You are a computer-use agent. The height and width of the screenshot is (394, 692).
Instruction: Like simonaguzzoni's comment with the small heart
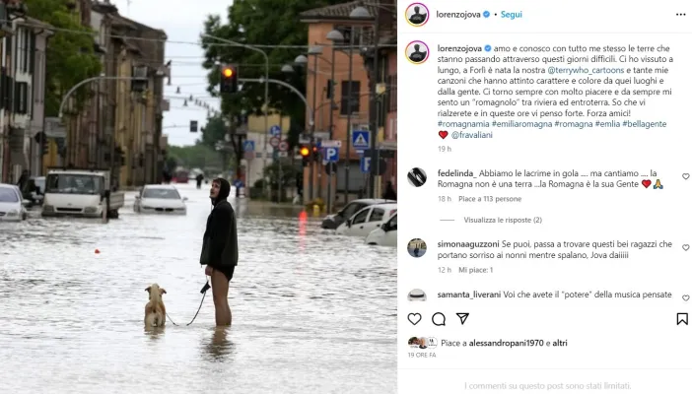pyautogui.click(x=685, y=247)
